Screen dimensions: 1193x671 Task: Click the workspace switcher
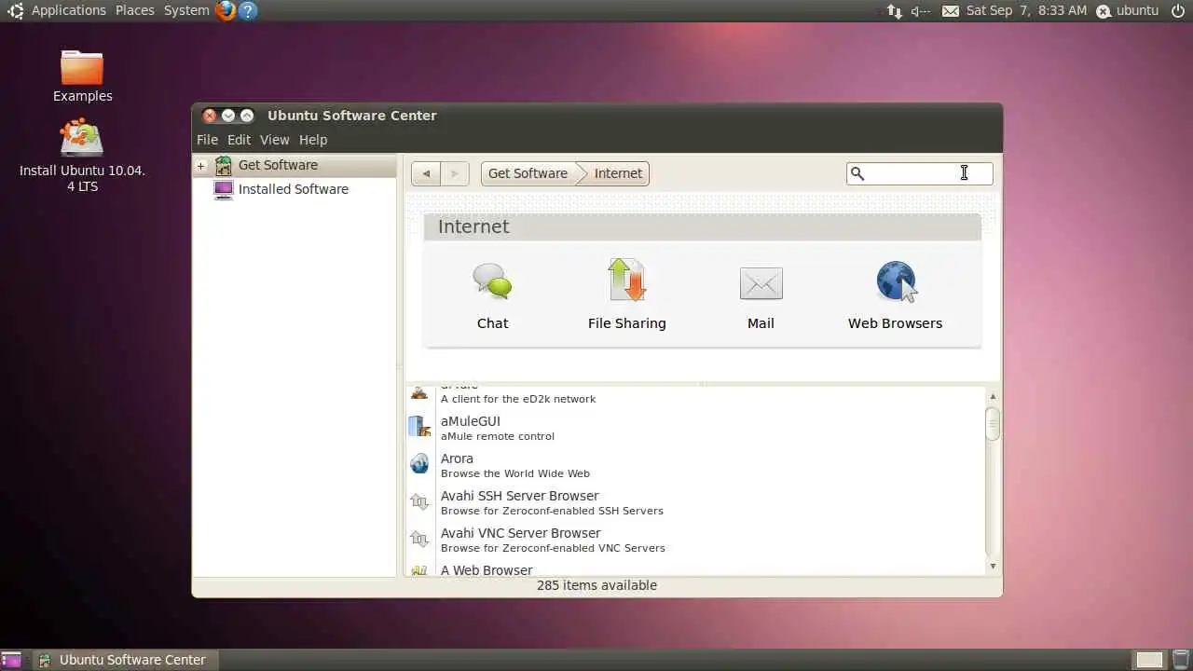tap(1150, 660)
